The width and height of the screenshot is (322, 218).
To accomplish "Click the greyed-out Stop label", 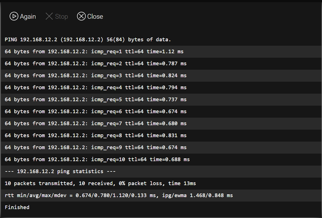I will click(x=61, y=16).
